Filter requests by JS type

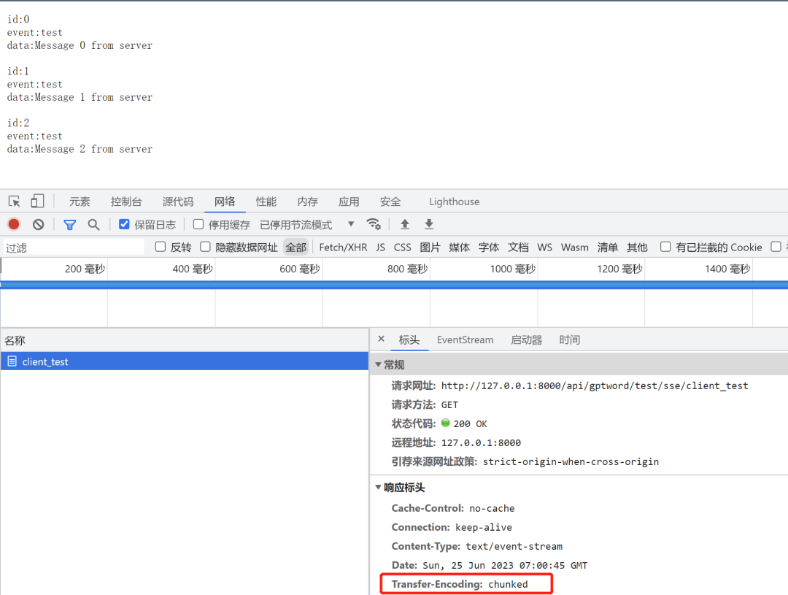click(380, 247)
